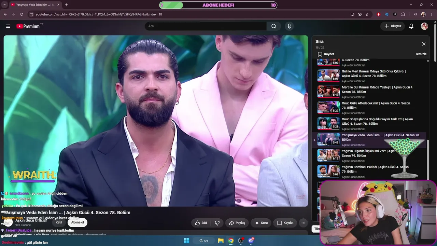Open Windows Start menu
Screen dimensions: 437x246
pos(186,241)
